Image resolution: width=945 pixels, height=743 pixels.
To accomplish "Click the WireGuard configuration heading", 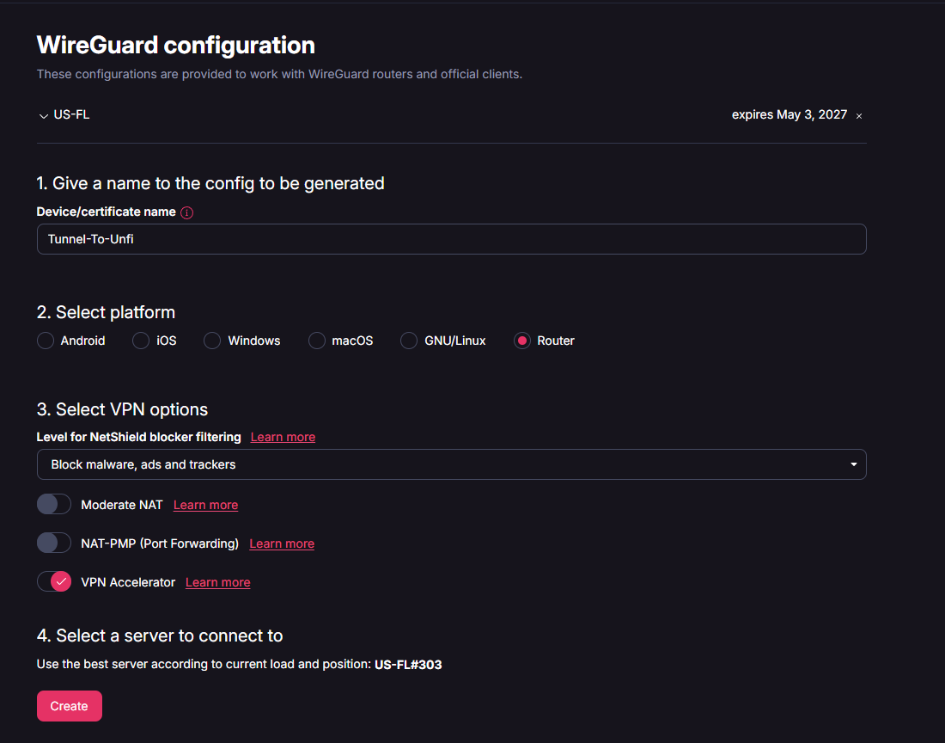I will coord(175,46).
